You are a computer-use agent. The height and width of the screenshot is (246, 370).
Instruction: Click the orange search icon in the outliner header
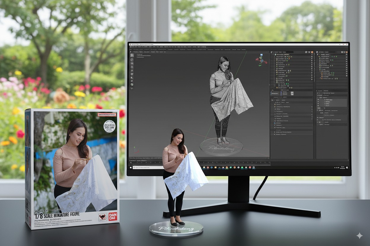pos(312,52)
